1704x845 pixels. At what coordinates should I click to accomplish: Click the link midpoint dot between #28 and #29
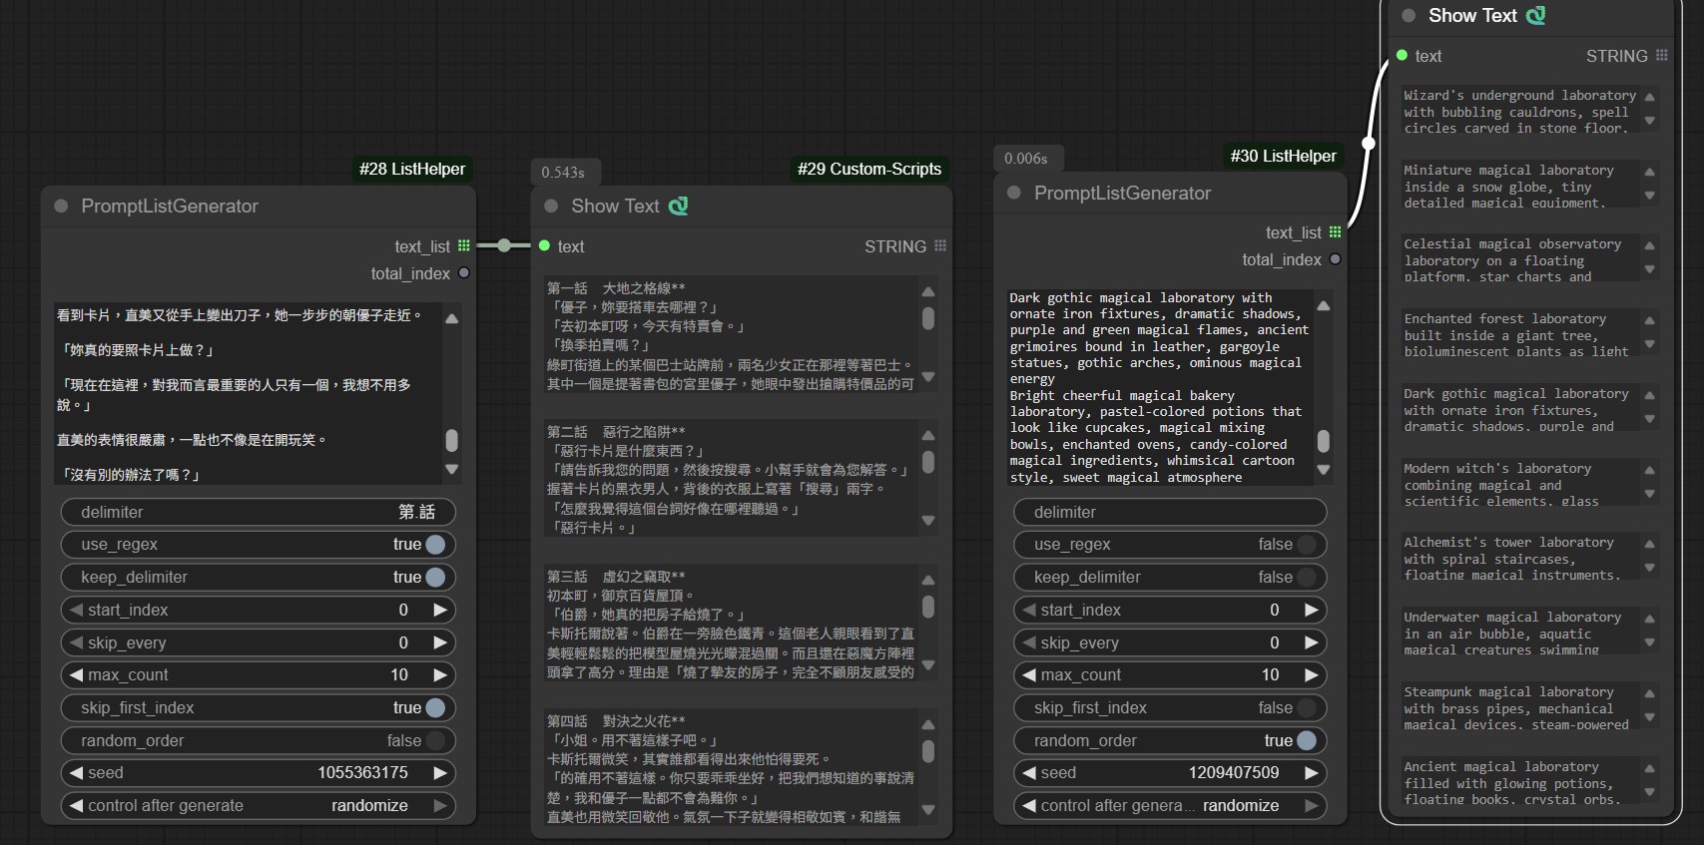click(504, 245)
